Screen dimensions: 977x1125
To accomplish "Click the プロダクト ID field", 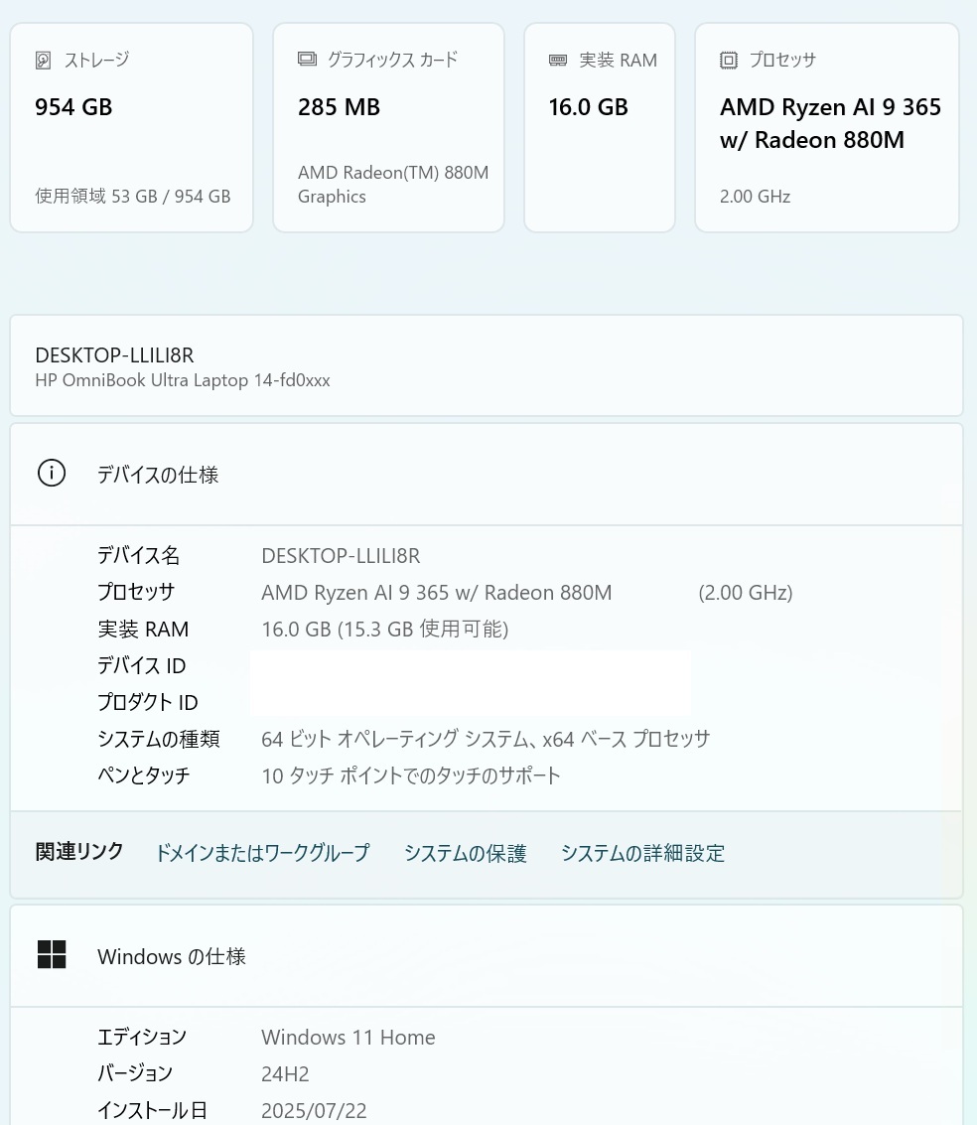I will pos(147,701).
